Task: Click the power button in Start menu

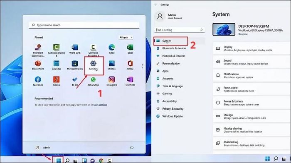Action: [132, 148]
